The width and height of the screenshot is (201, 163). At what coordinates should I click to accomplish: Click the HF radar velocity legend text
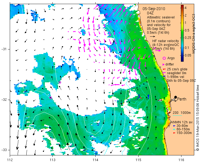tap(166, 41)
